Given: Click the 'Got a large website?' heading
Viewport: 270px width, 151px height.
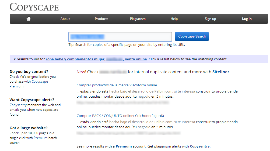Looking at the screenshot, I should 29,128.
